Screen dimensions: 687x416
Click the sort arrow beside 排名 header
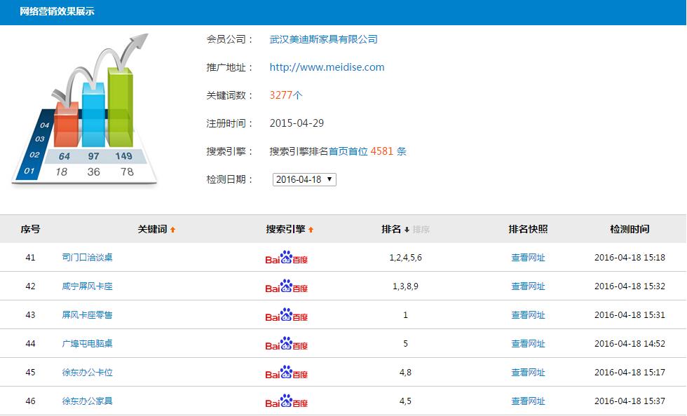[407, 230]
